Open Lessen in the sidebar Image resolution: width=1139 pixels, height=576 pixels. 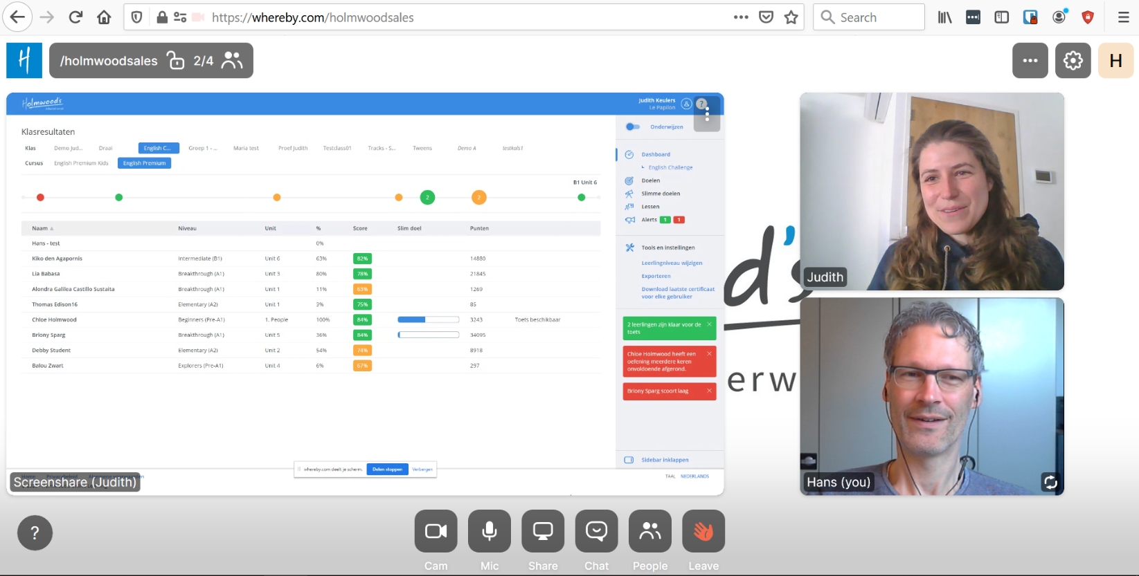[x=650, y=207]
